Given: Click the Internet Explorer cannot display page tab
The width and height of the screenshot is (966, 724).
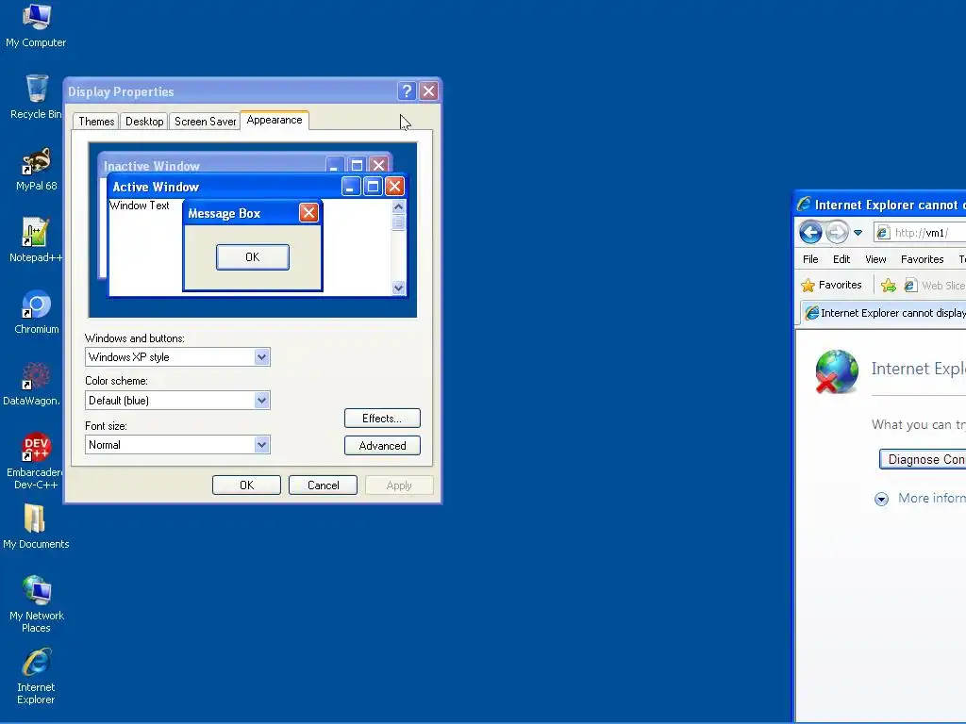Looking at the screenshot, I should (884, 313).
